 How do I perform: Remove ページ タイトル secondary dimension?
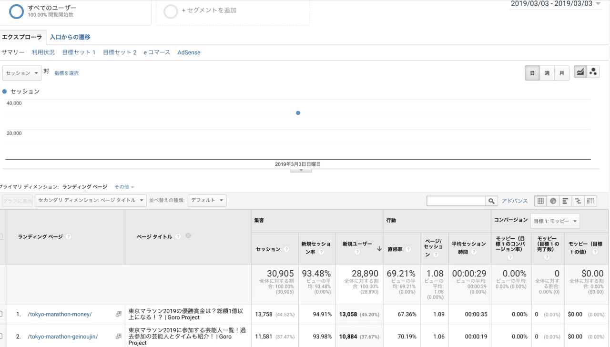pos(188,236)
